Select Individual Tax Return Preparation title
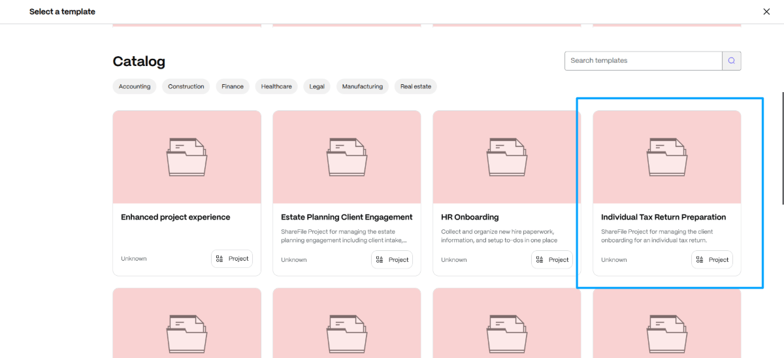 pyautogui.click(x=664, y=217)
